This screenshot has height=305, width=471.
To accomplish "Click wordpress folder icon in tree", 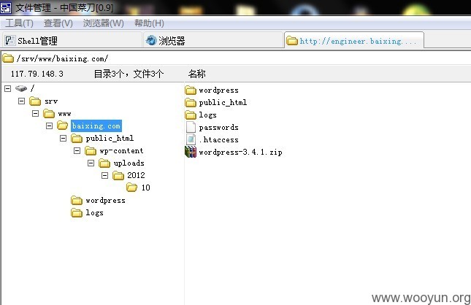I will click(x=77, y=200).
